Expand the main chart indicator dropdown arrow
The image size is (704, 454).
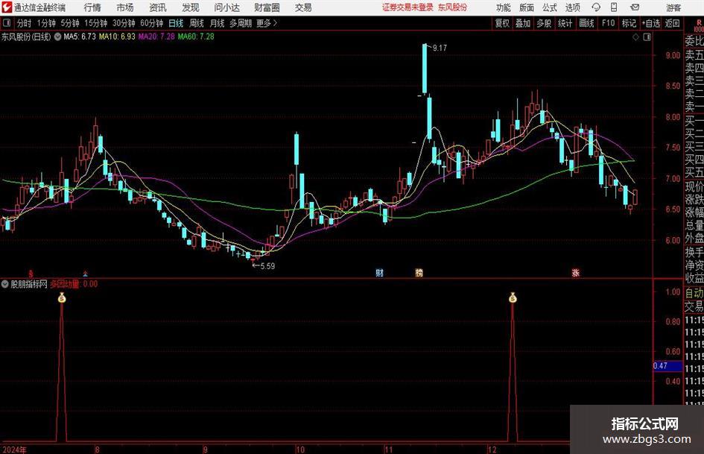click(x=57, y=37)
